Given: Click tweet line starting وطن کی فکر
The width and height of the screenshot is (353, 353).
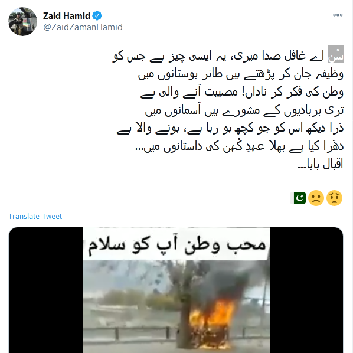Looking at the screenshot, I should [x=242, y=92].
